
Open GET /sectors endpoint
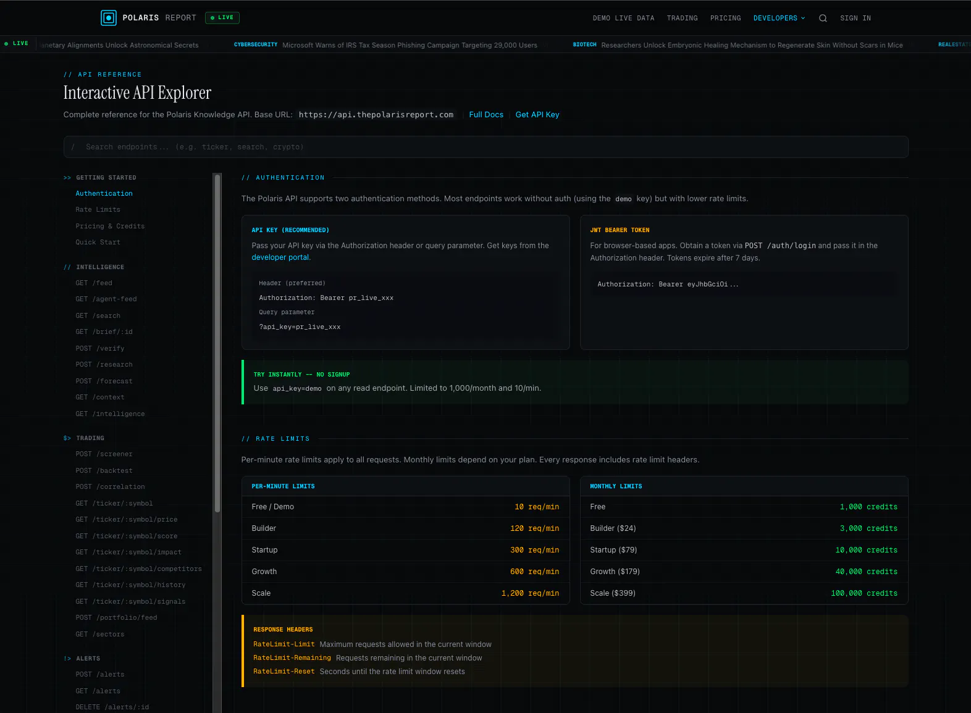[100, 635]
